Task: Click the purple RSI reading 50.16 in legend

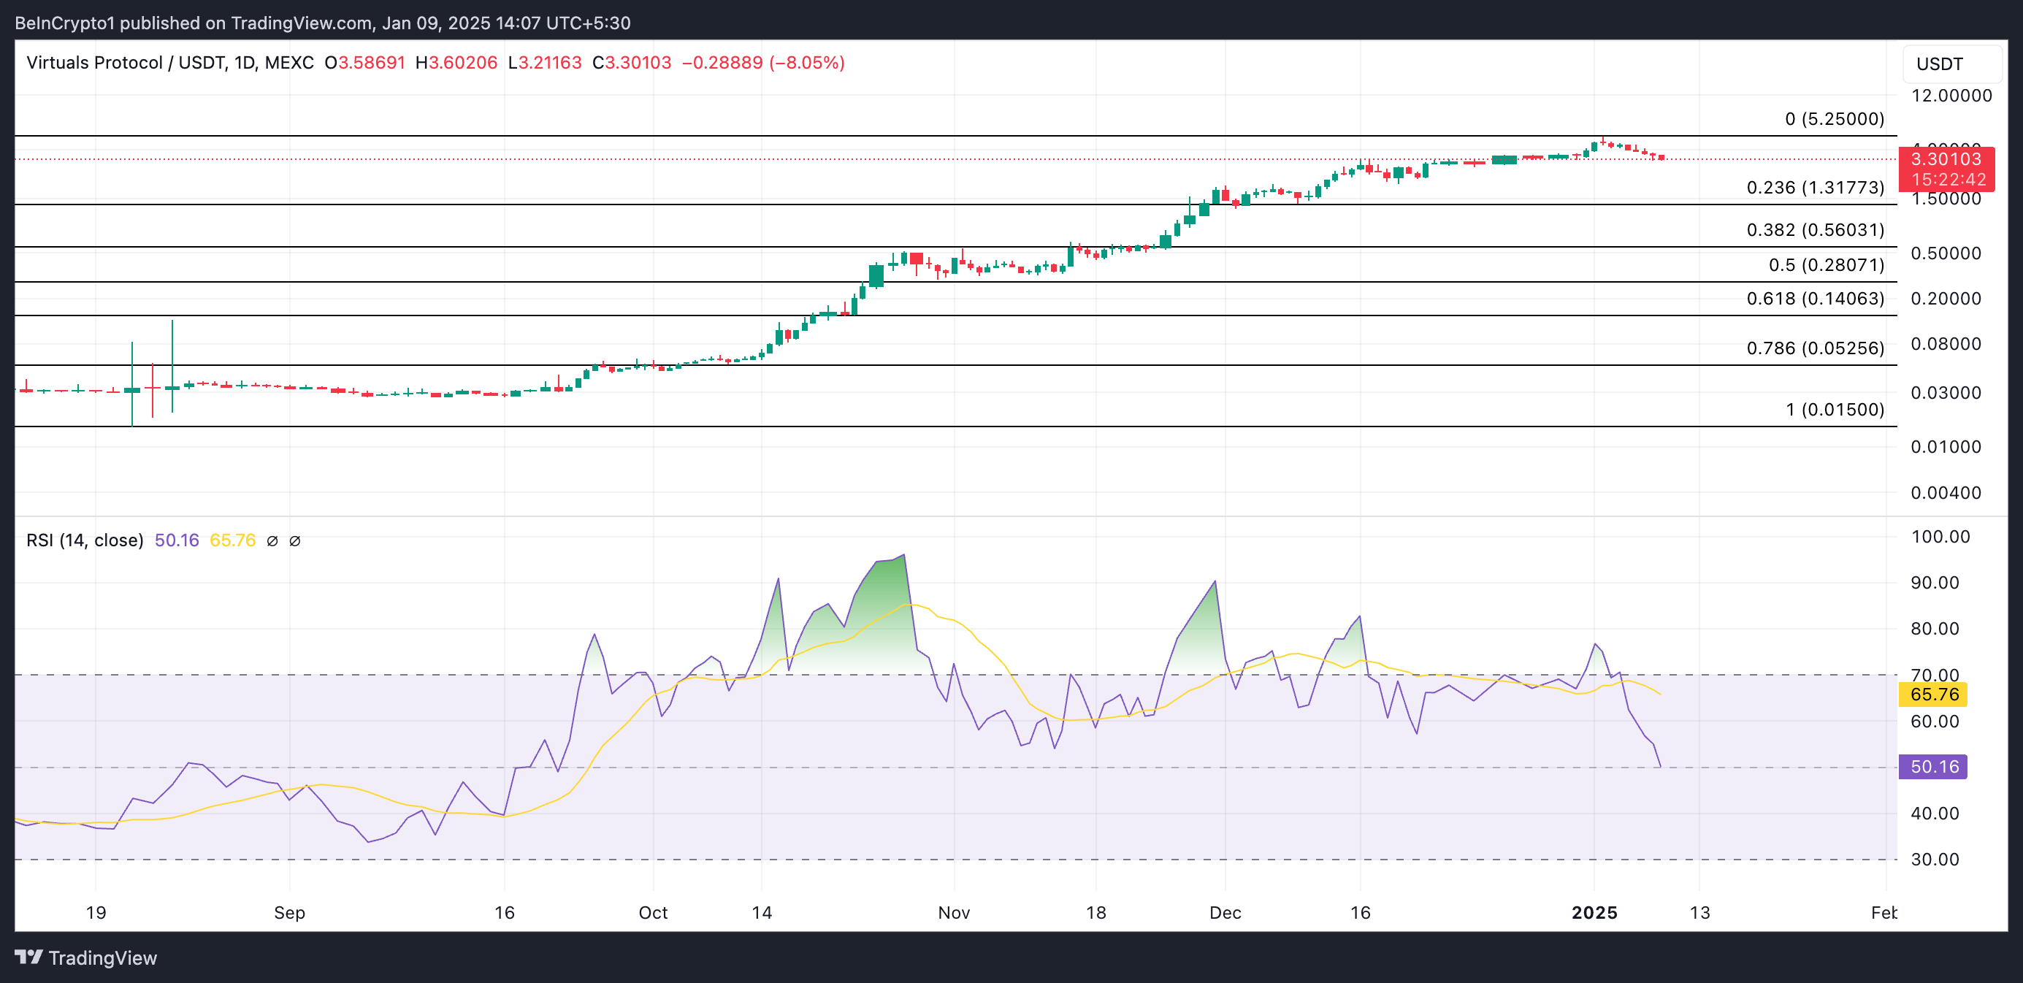Action: point(177,540)
